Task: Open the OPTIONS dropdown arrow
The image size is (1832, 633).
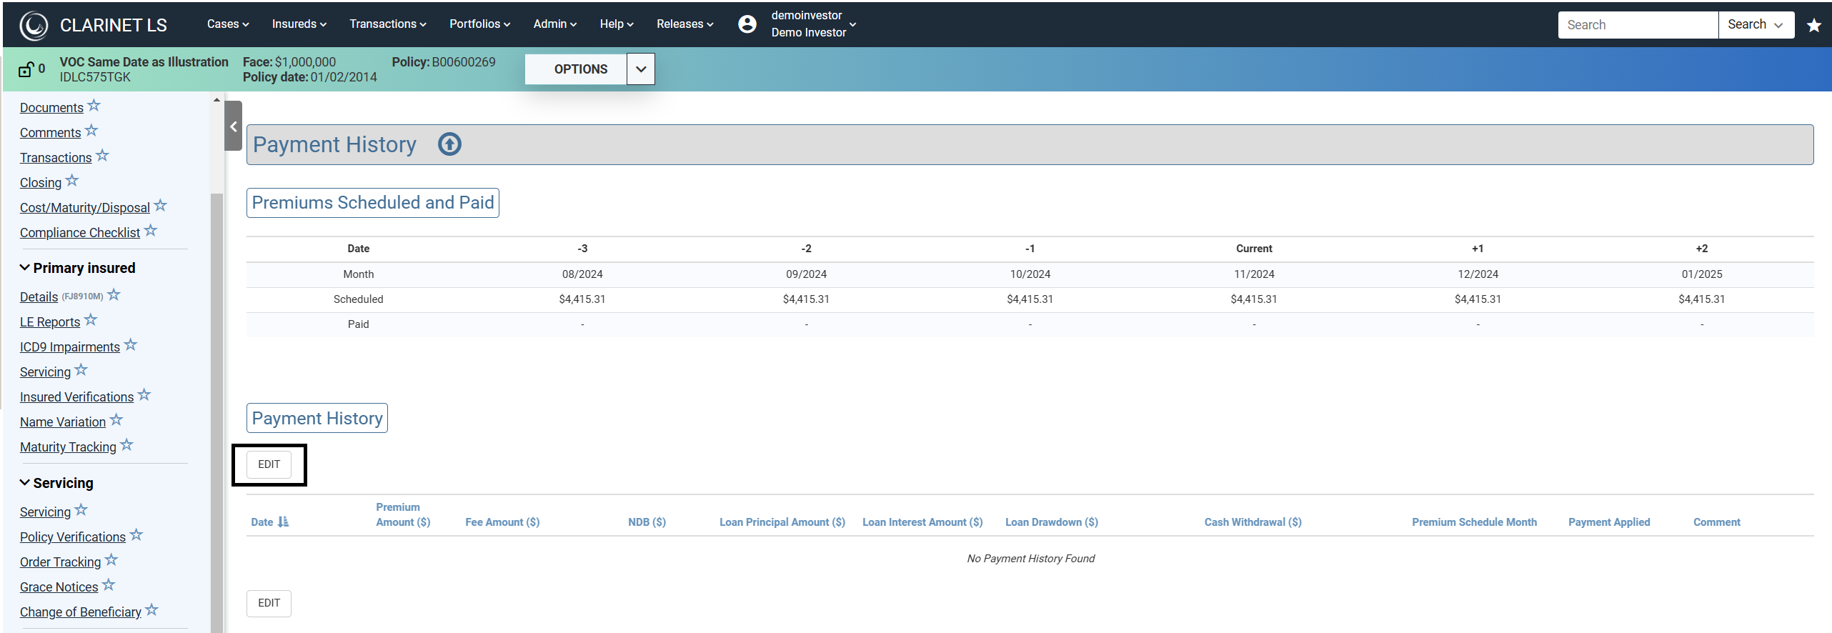Action: click(641, 69)
